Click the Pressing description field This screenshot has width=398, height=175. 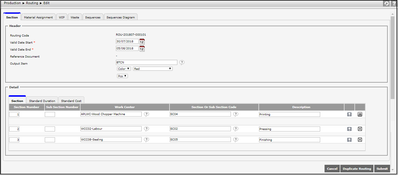(289, 129)
